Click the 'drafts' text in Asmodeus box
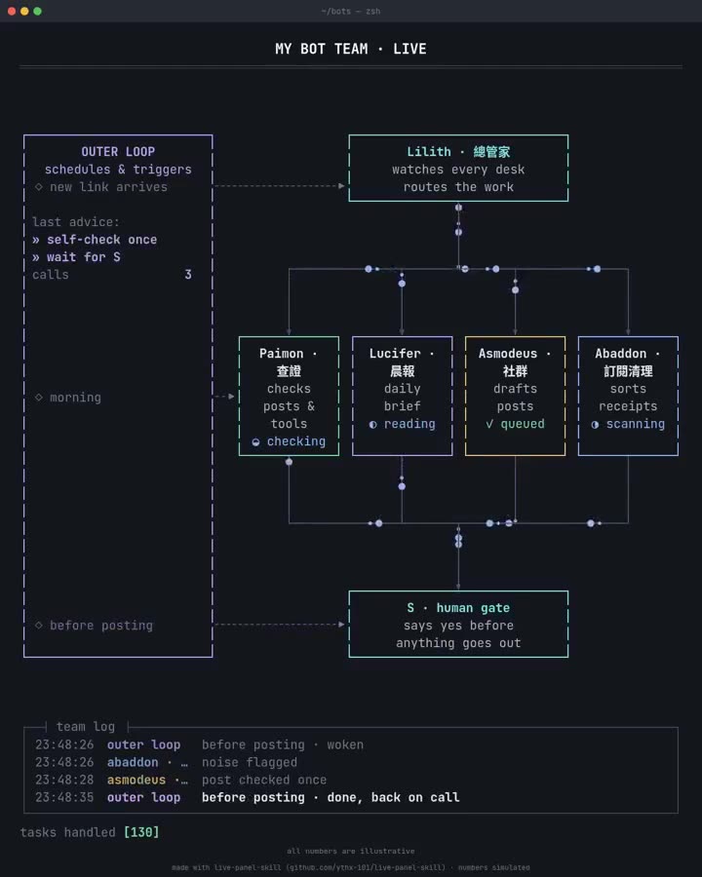 tap(515, 389)
